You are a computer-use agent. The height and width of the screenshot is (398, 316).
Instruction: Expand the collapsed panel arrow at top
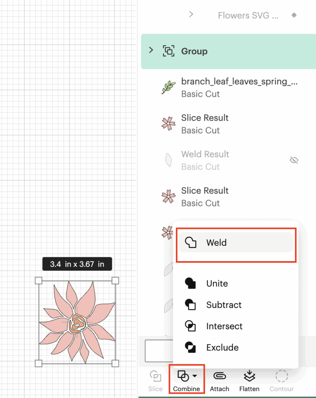point(191,14)
